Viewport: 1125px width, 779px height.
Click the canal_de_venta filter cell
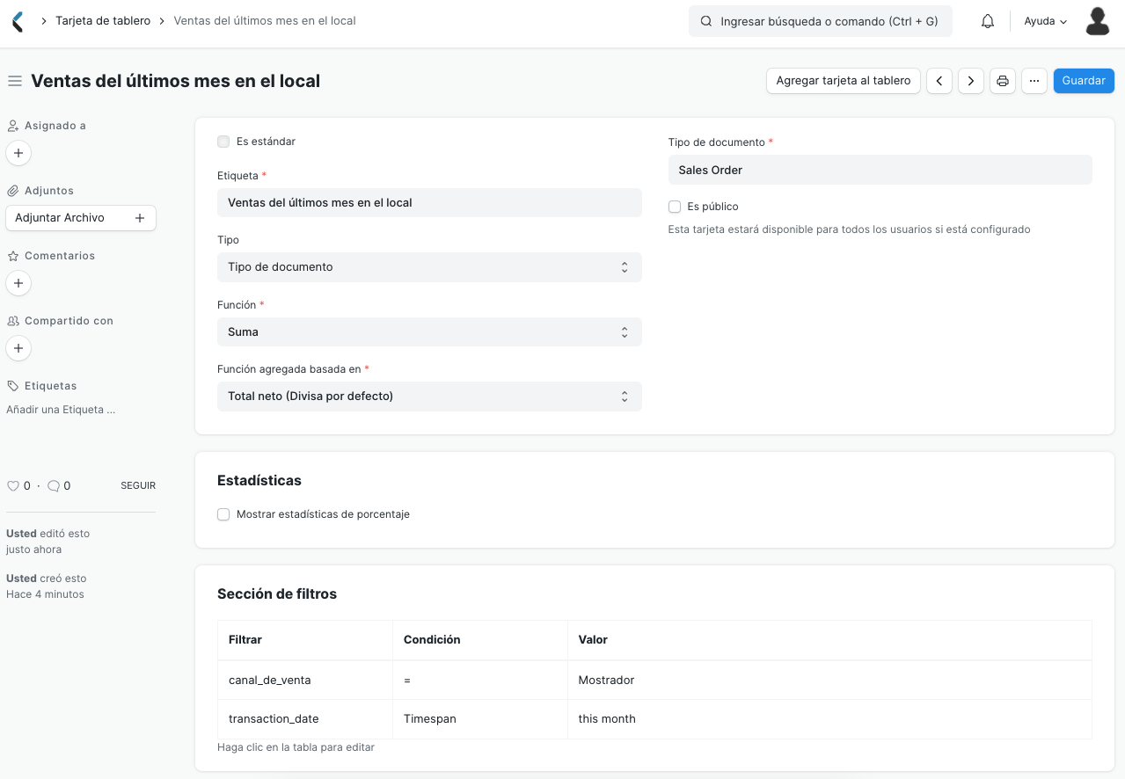[x=304, y=680]
